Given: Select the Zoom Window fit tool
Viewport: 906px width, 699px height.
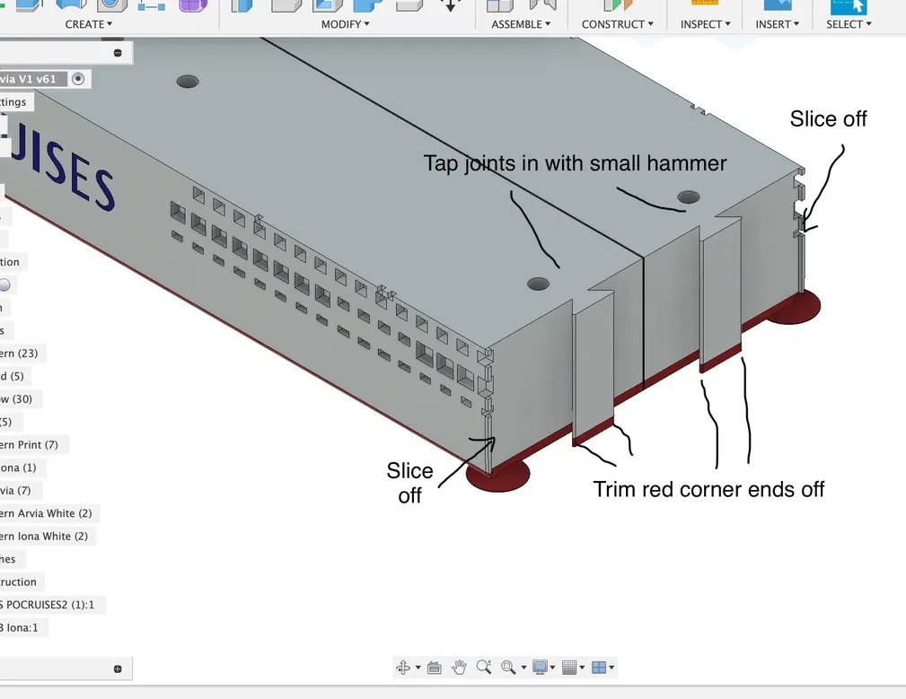Looking at the screenshot, I should click(508, 668).
